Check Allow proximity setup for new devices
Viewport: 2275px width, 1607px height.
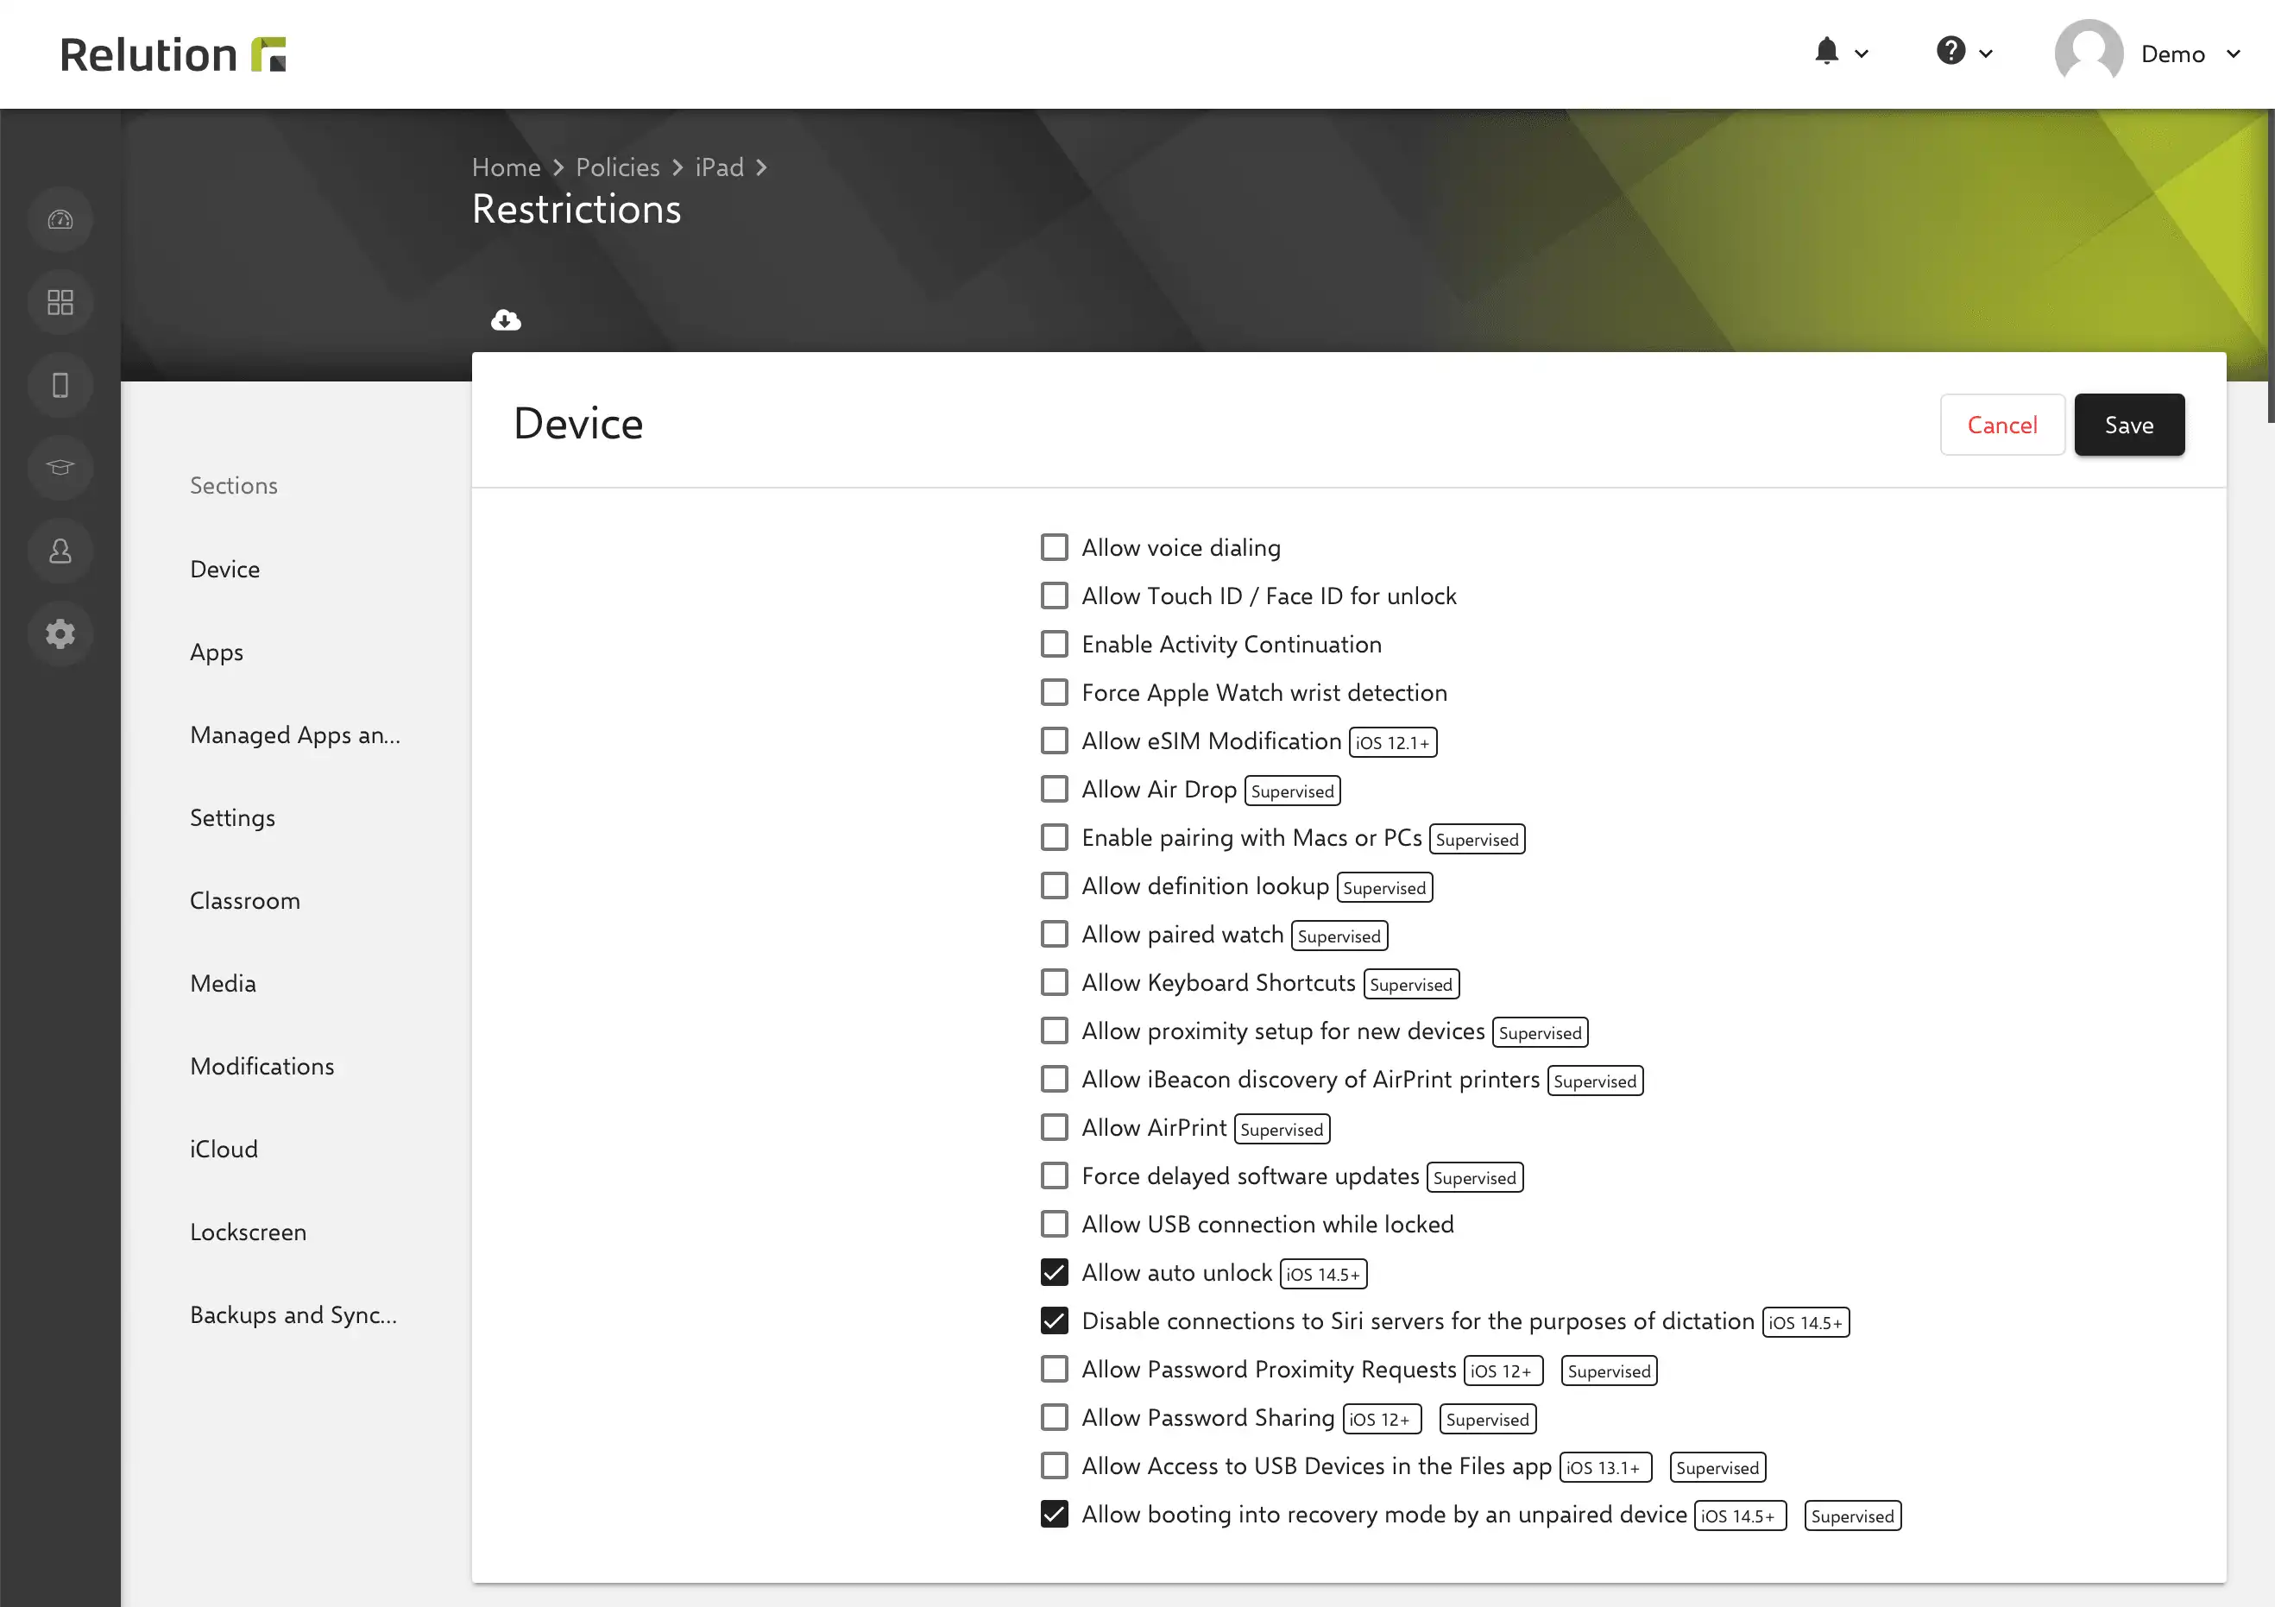1055,1030
